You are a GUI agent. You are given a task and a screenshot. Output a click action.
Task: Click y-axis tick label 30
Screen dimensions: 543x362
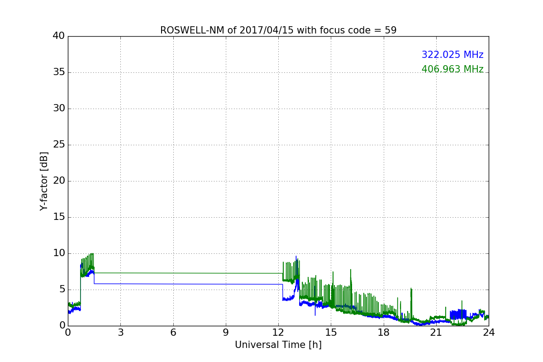tap(59, 109)
